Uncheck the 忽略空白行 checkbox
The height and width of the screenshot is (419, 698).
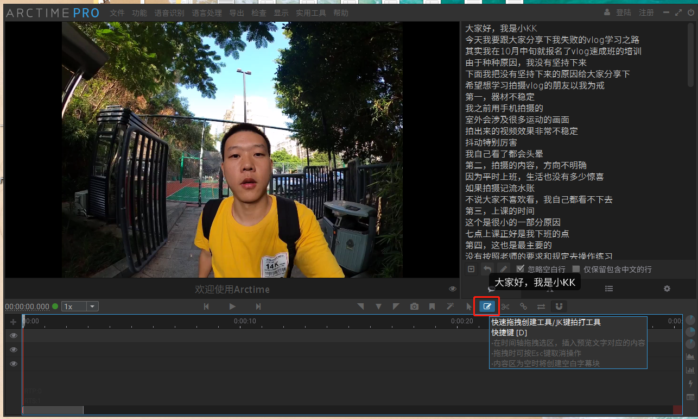tap(520, 269)
